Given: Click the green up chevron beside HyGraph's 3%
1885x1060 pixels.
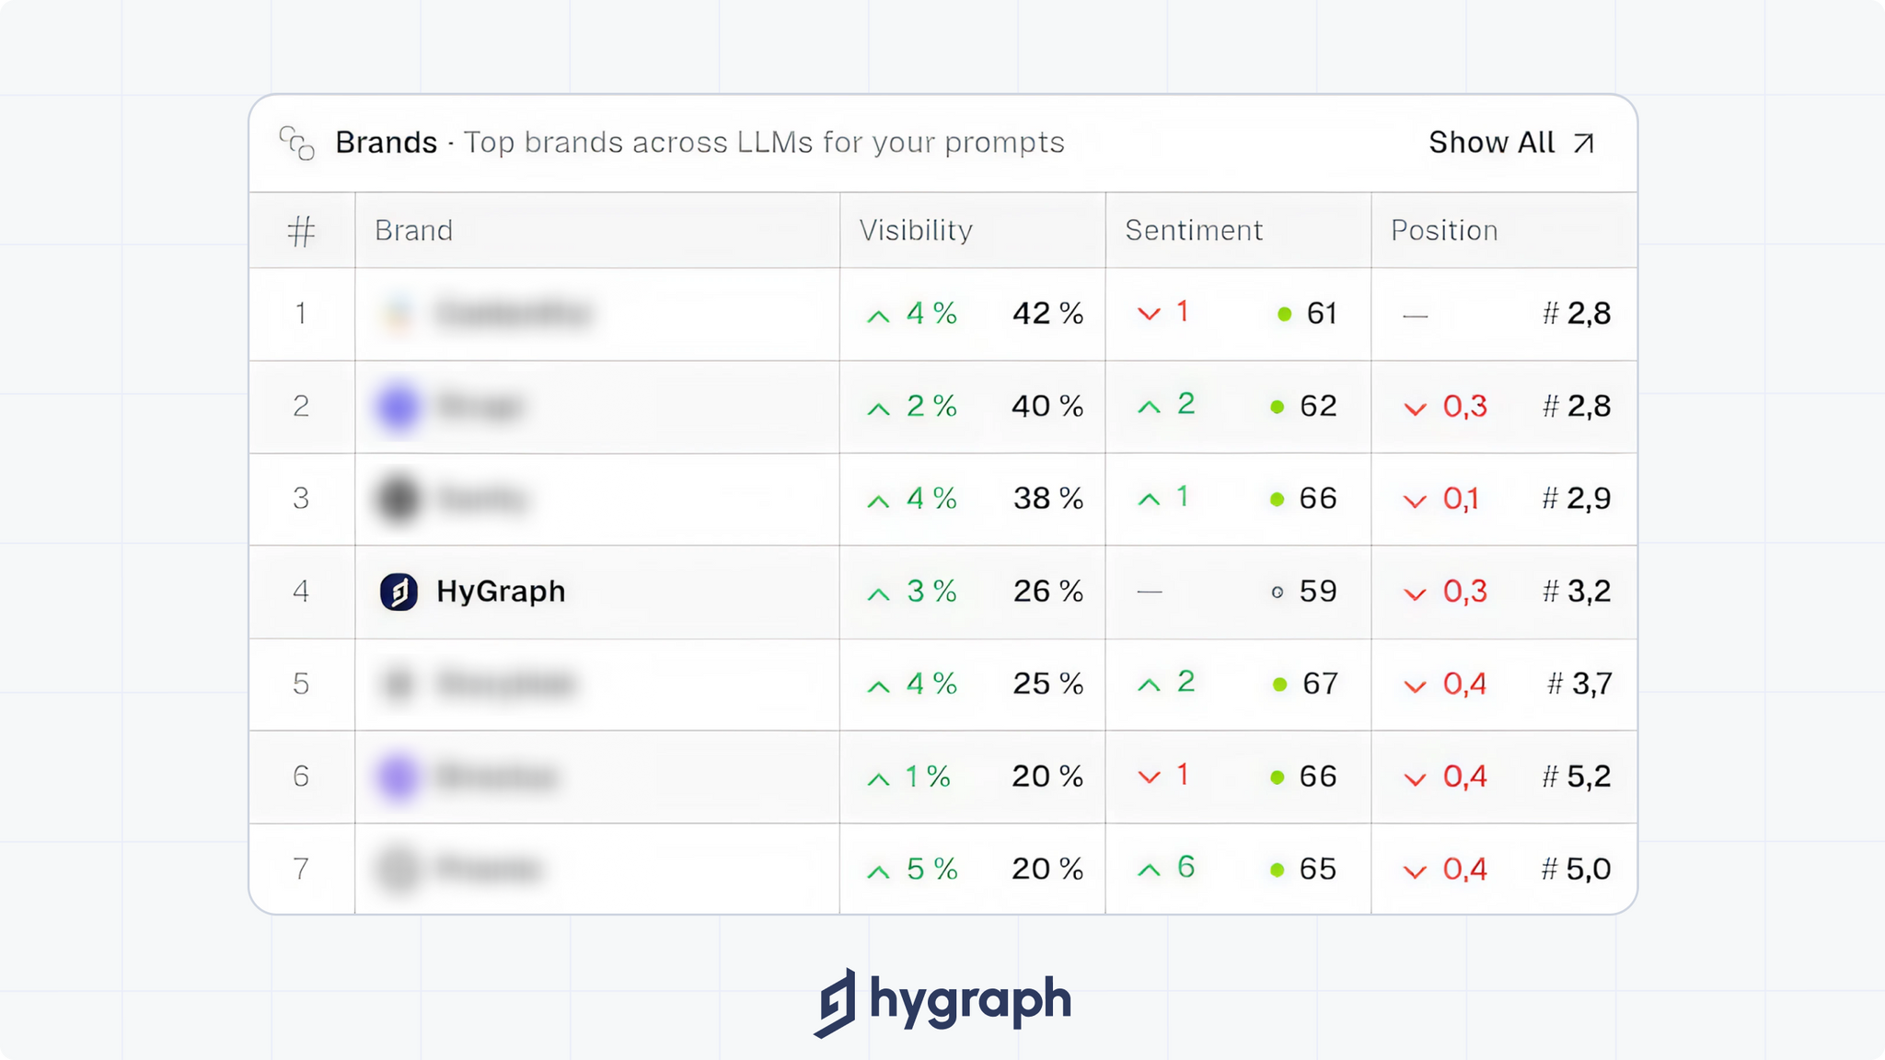Looking at the screenshot, I should (x=877, y=592).
